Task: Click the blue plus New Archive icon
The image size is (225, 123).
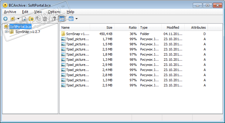Action: click(x=5, y=19)
